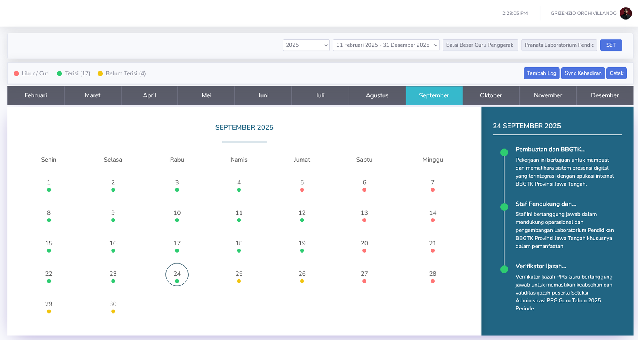Click the Tambah Log button
Screen dimensions: 638x340
(x=541, y=73)
